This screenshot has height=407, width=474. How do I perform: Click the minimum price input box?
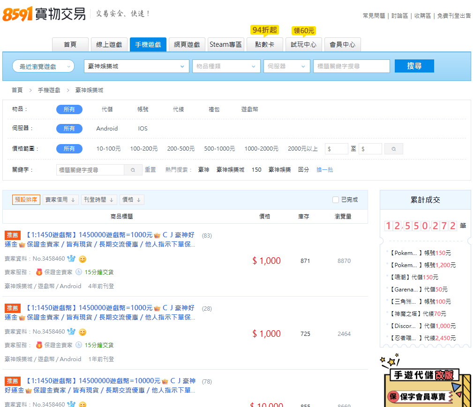click(x=337, y=149)
